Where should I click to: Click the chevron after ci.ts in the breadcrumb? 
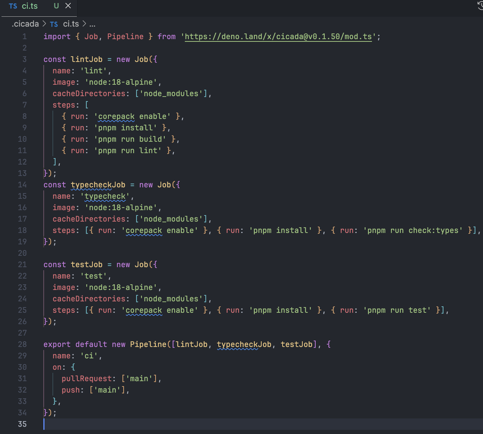click(x=84, y=24)
